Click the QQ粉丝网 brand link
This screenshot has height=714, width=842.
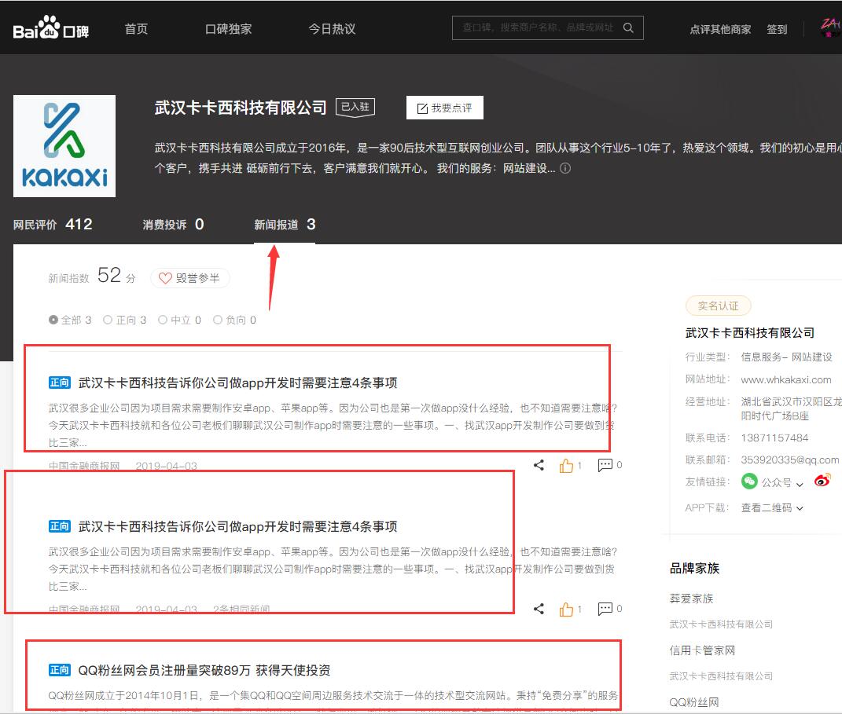tap(693, 702)
